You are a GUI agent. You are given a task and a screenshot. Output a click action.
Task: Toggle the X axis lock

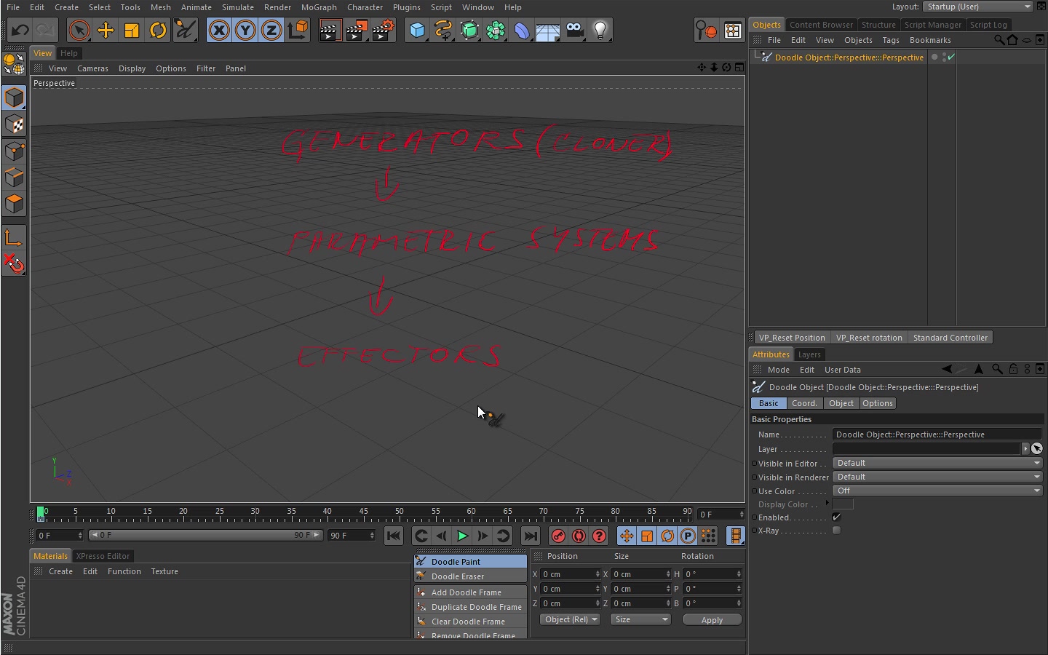(x=219, y=30)
